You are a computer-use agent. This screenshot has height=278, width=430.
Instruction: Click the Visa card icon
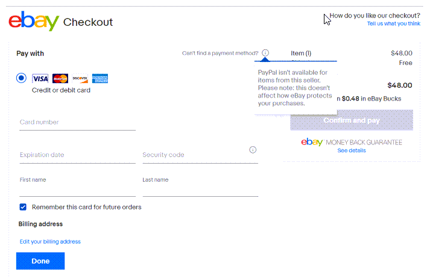(x=40, y=79)
